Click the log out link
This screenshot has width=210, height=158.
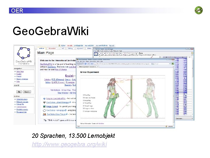tap(112, 46)
